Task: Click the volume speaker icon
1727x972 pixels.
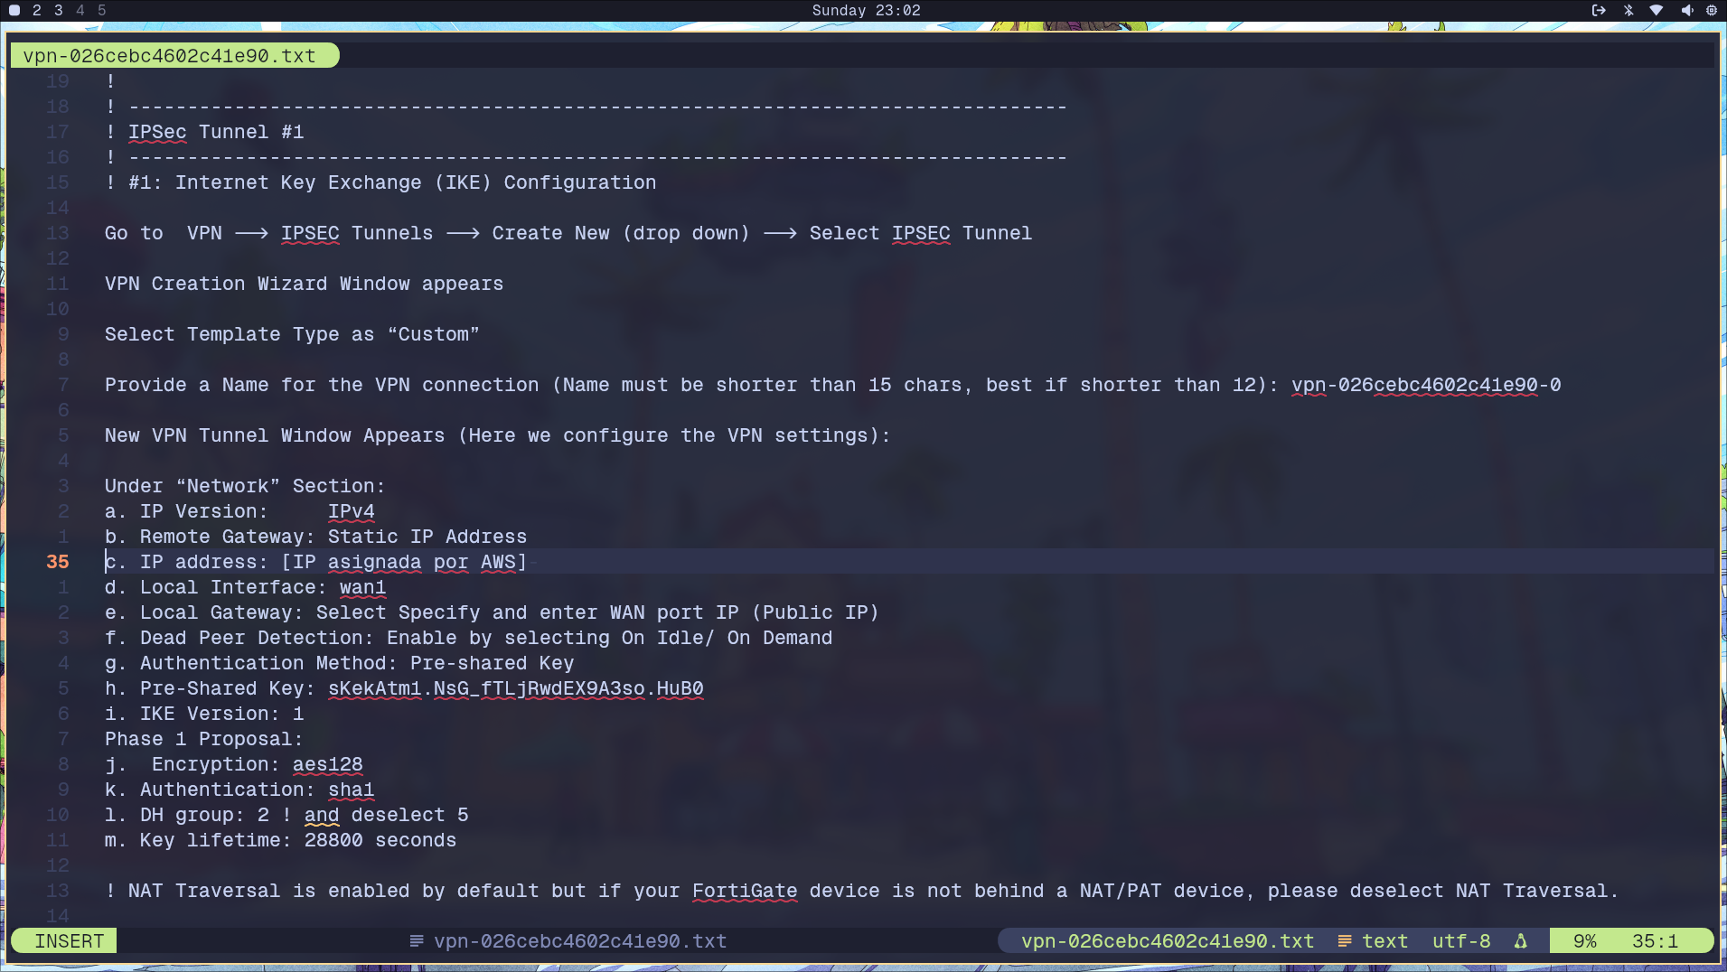Action: (x=1686, y=11)
